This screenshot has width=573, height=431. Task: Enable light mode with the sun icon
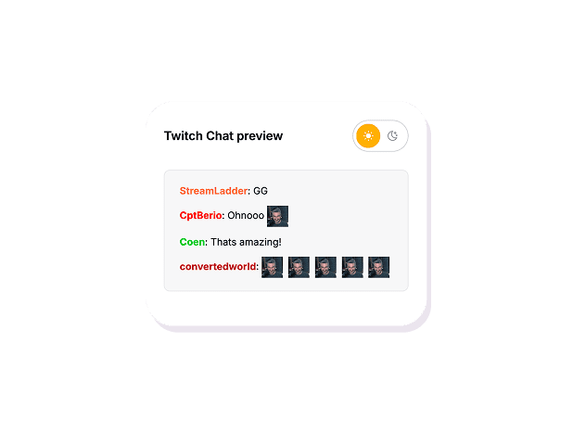click(368, 136)
